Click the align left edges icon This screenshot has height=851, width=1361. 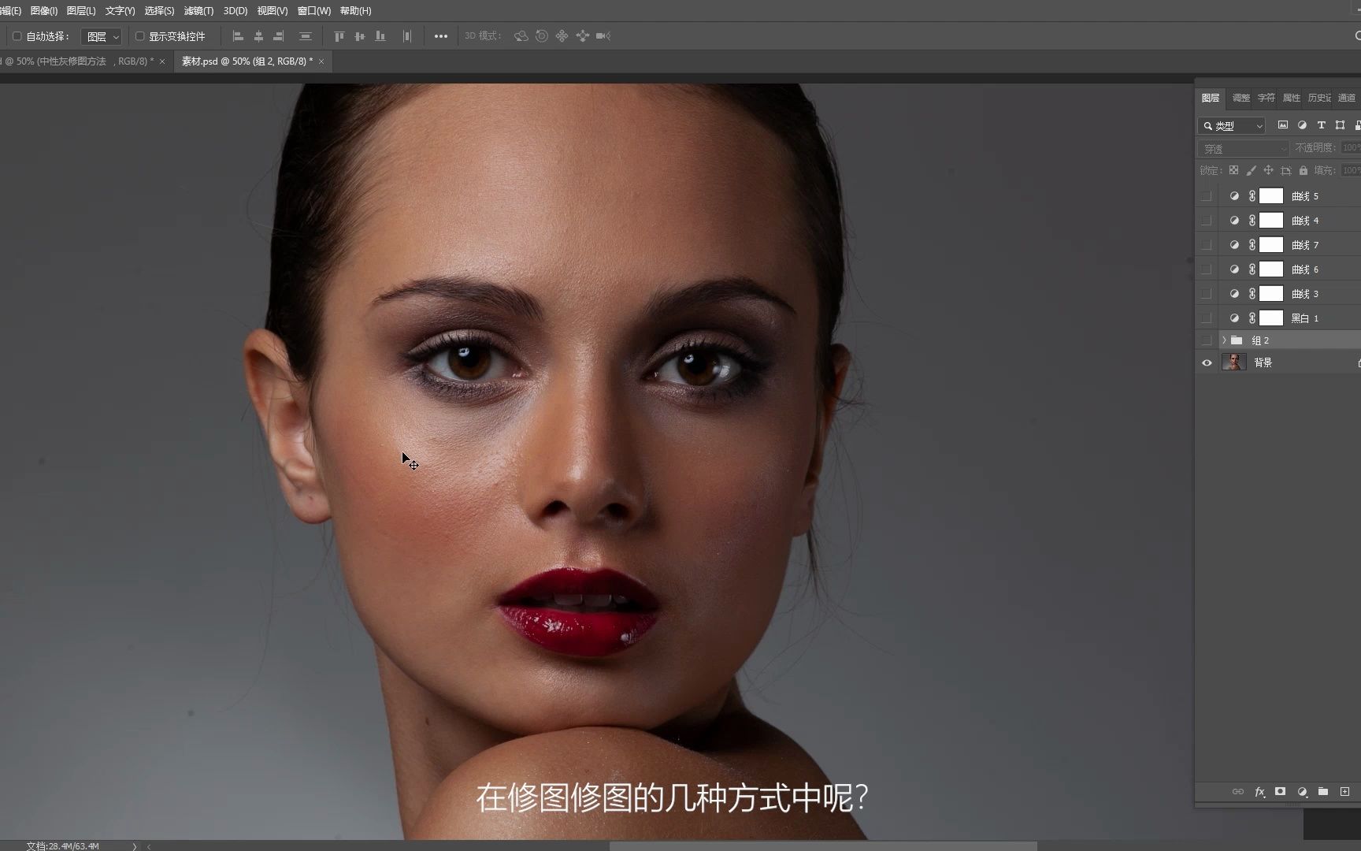coord(238,36)
